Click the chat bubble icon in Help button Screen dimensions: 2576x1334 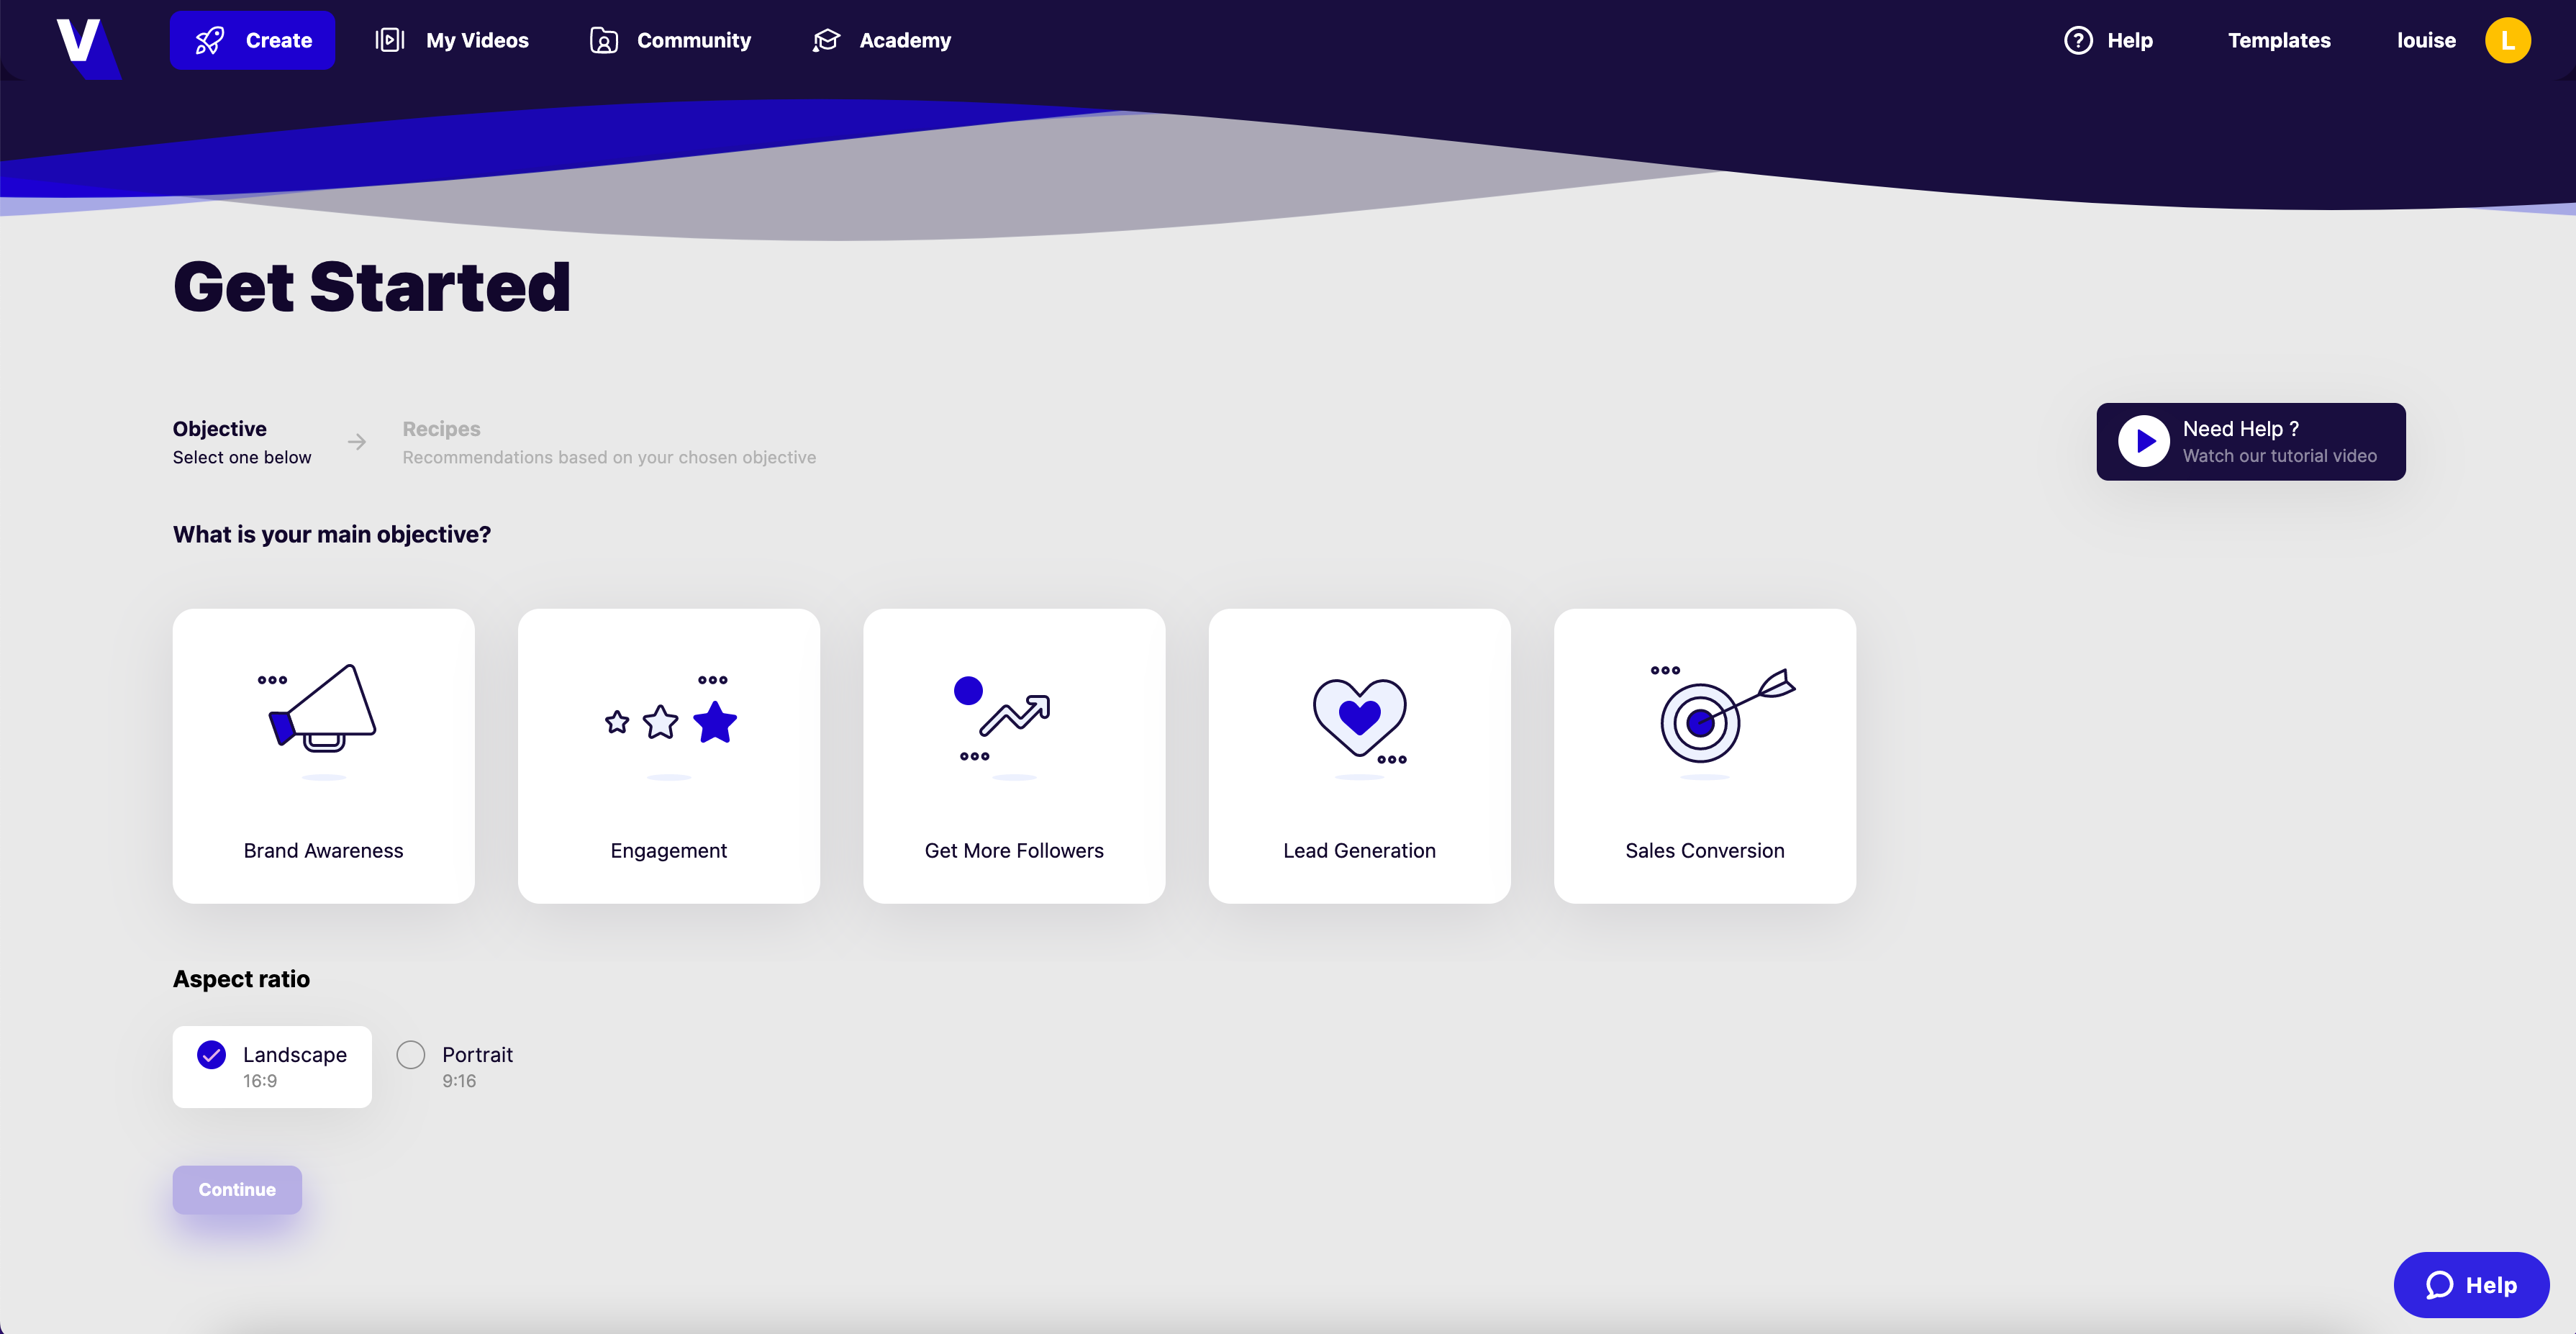click(x=2439, y=1284)
